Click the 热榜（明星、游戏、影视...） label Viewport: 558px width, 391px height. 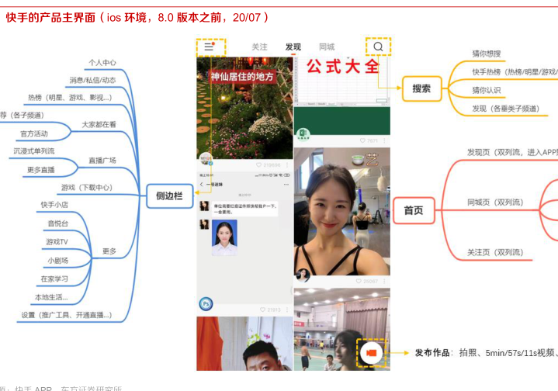(70, 98)
